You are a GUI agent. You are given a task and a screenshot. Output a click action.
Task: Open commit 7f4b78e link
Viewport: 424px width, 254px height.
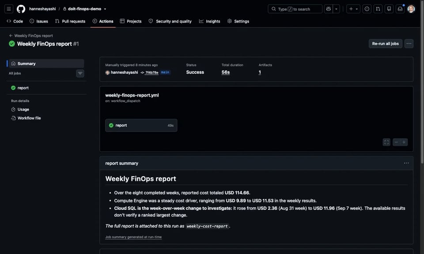151,72
